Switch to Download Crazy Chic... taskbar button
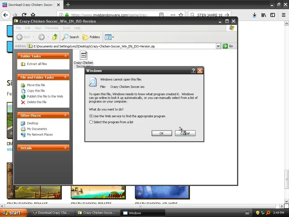This screenshot has height=217, width=289. 52,213
